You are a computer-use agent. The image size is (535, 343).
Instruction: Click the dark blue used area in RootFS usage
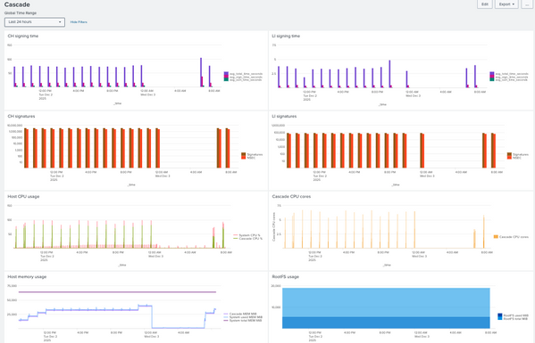[386, 323]
